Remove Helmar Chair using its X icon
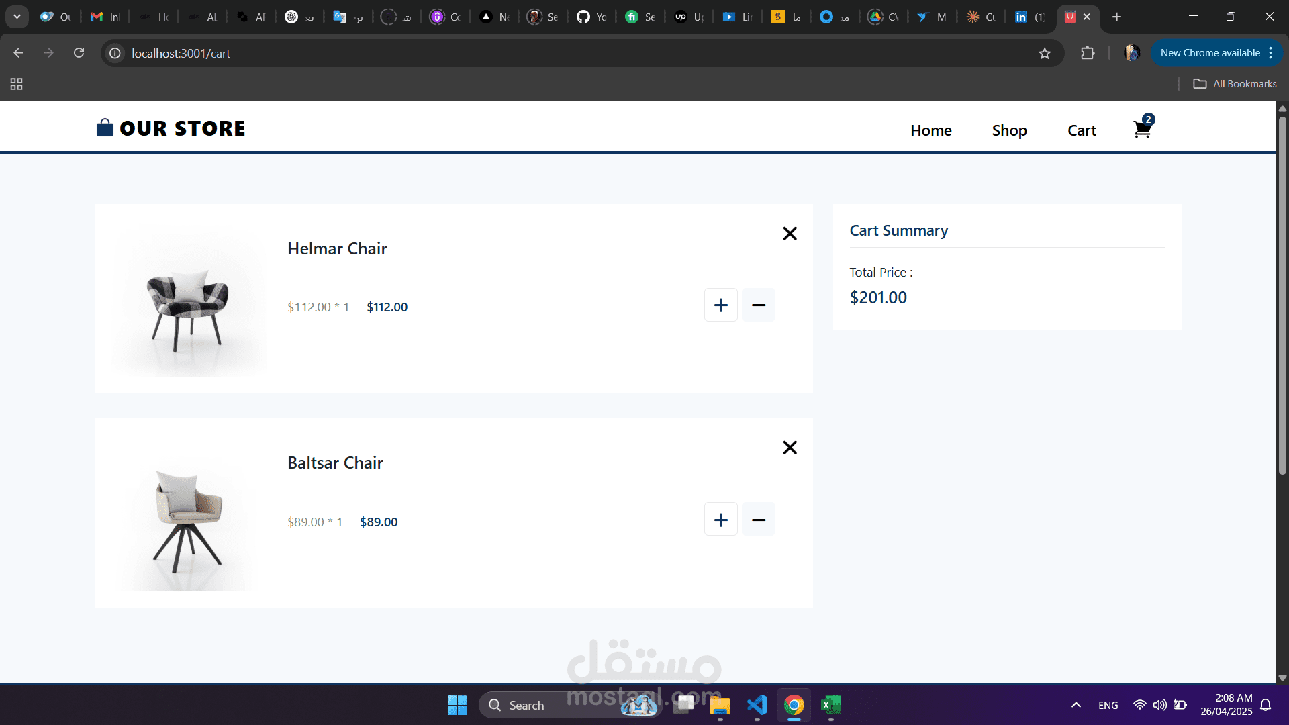The image size is (1289, 725). (790, 234)
